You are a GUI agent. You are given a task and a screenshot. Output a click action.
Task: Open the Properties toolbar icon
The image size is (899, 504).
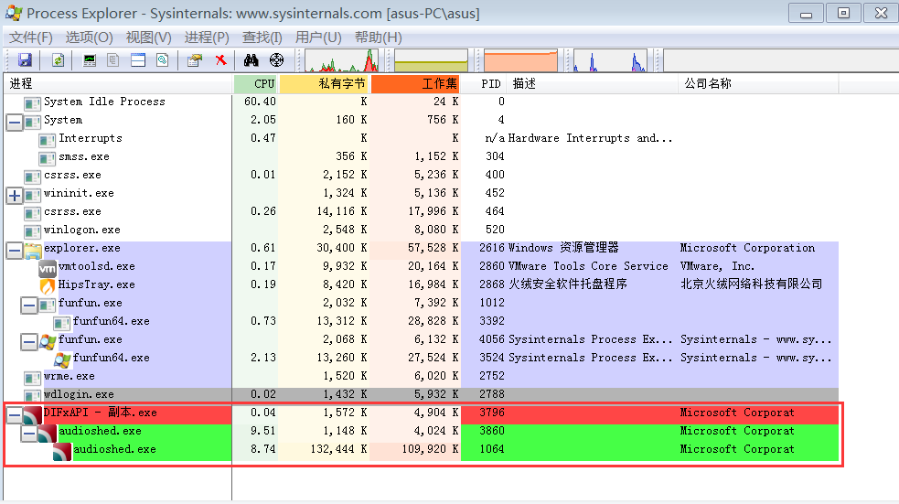[195, 59]
